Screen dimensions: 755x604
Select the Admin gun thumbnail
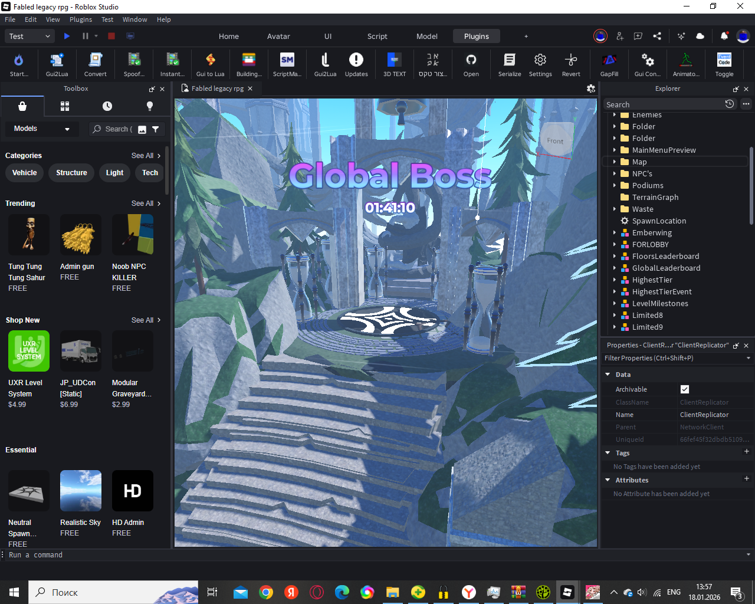click(81, 235)
